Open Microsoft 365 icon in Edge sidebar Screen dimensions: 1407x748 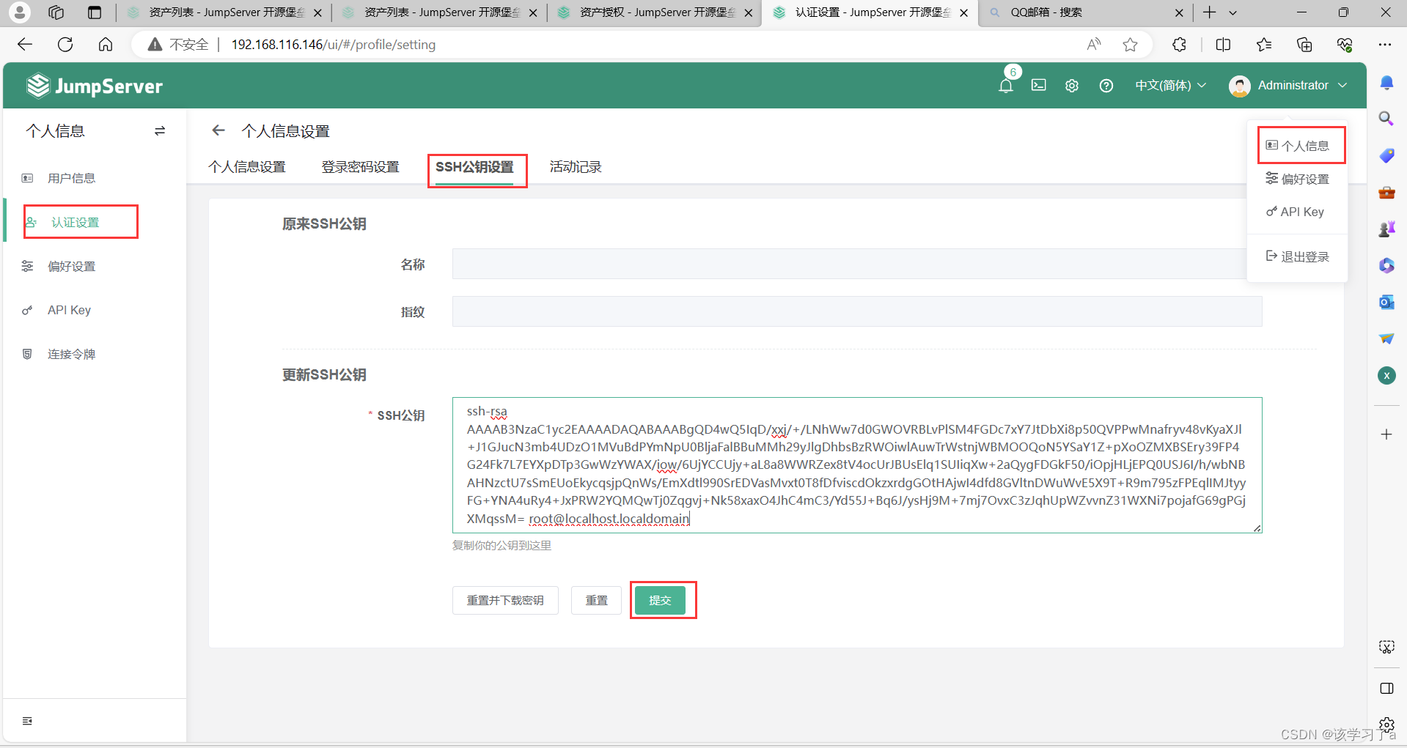click(x=1386, y=265)
